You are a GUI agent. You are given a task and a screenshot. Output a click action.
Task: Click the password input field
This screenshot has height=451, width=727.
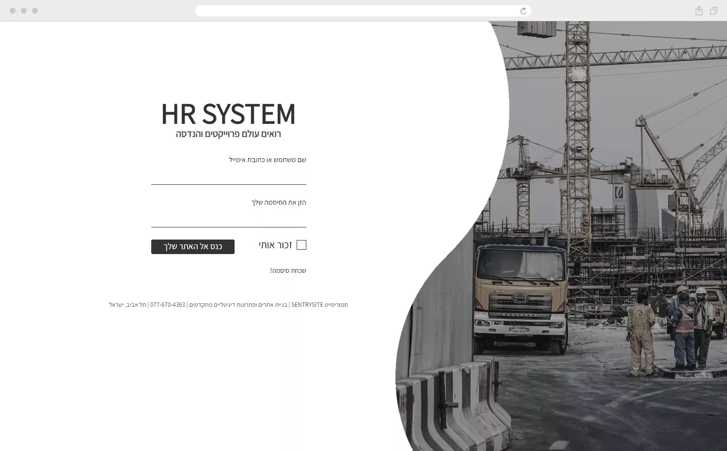229,219
